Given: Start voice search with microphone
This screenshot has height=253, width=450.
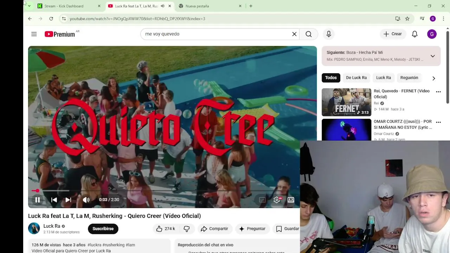Looking at the screenshot, I should [329, 34].
